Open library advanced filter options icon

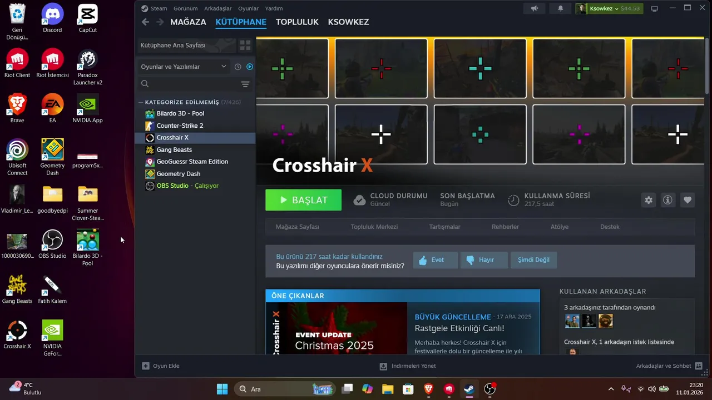click(245, 84)
